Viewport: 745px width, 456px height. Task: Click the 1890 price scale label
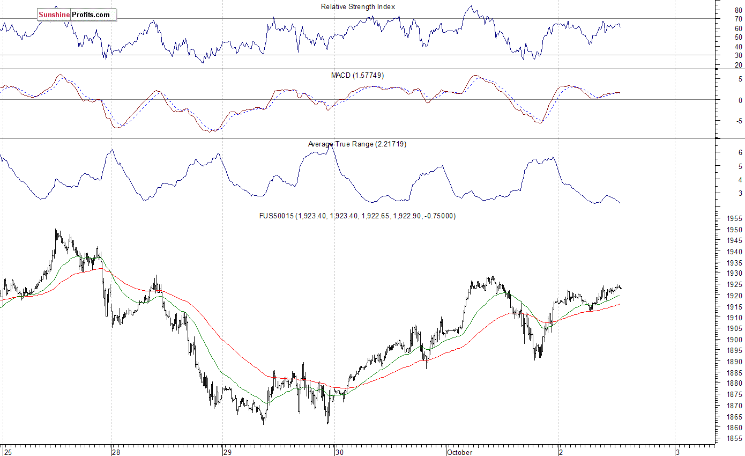pos(735,362)
